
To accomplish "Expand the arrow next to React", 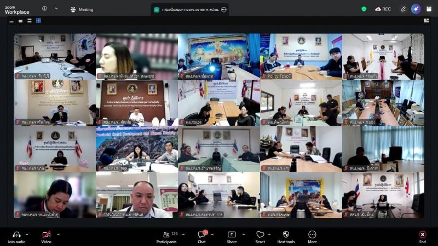I will (x=269, y=235).
